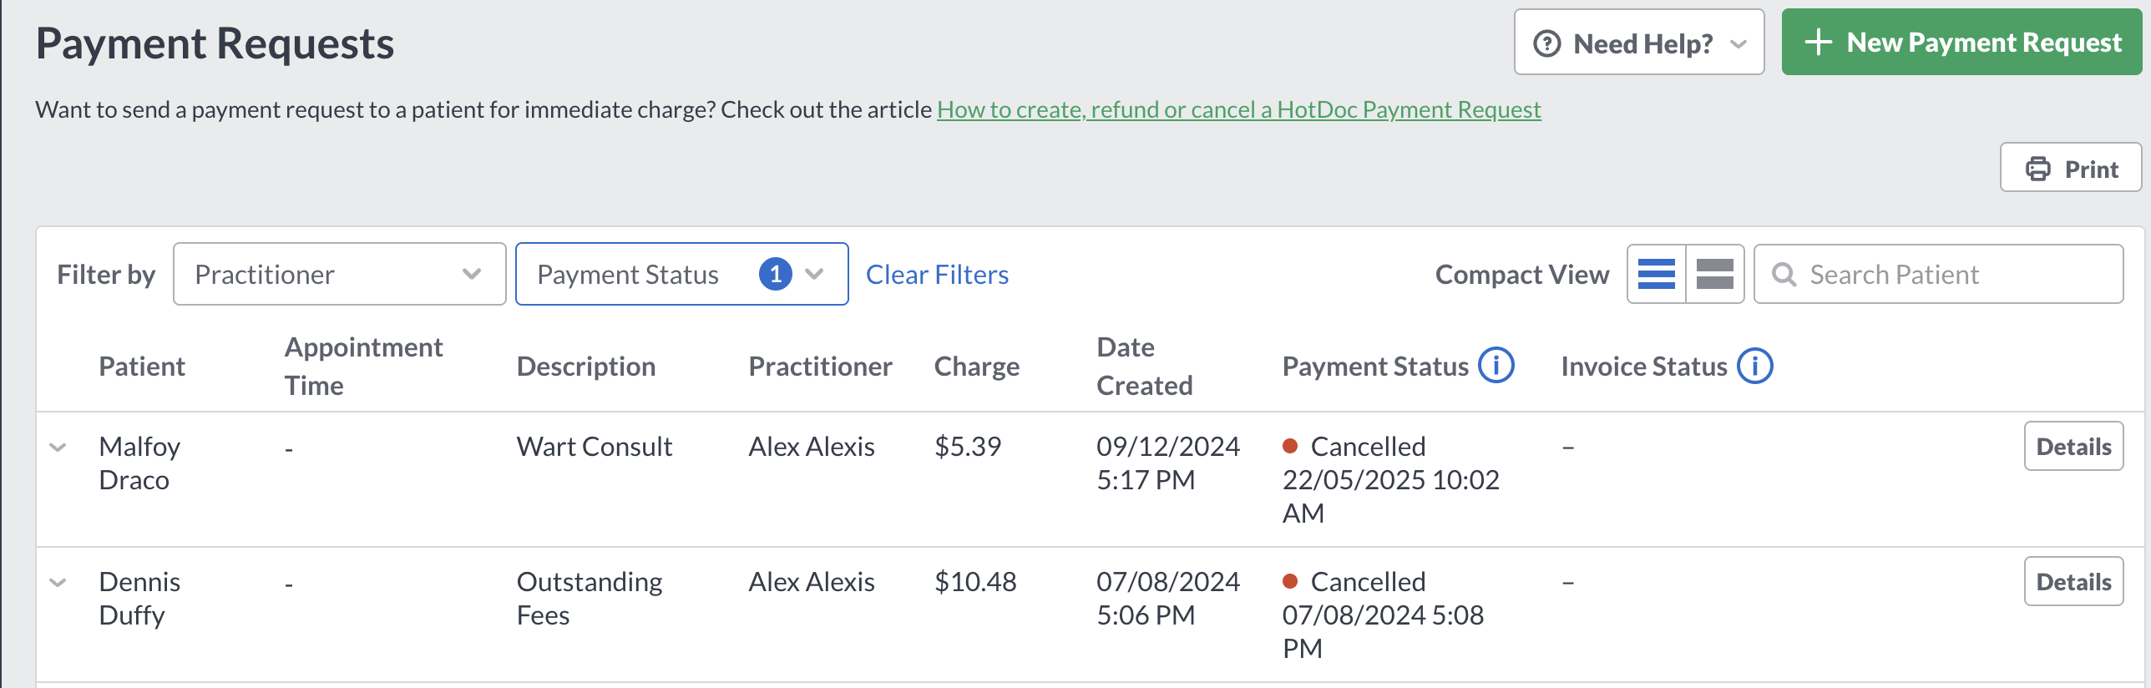Click the Invoice Status info icon
This screenshot has width=2151, height=688.
tap(1754, 366)
